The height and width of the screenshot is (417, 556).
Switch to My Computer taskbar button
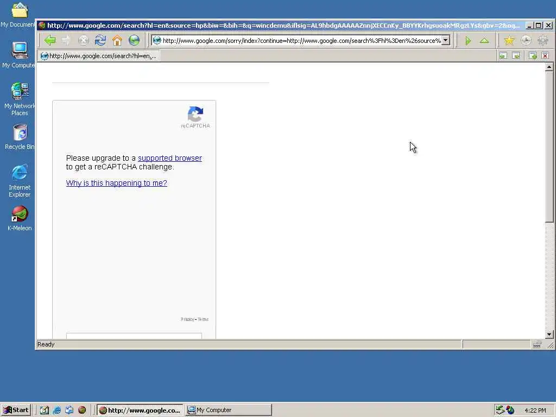click(x=229, y=410)
